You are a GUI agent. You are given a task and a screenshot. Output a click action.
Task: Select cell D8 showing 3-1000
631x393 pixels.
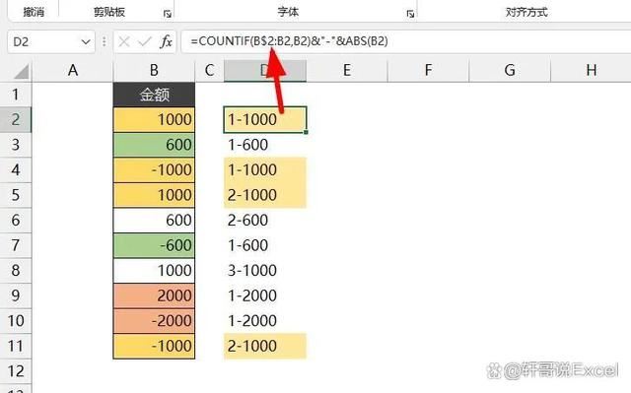[265, 271]
